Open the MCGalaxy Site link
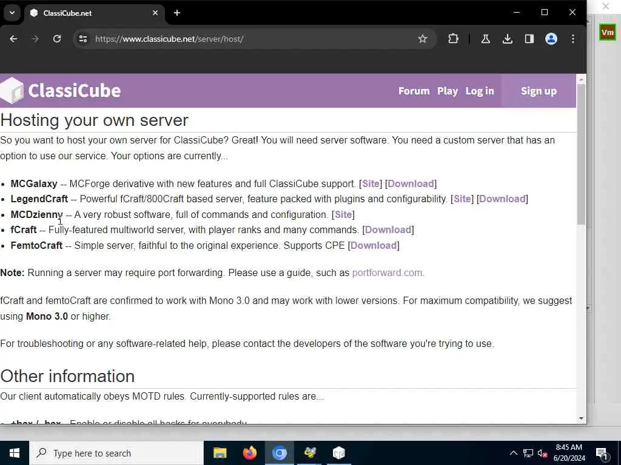 [x=371, y=183]
